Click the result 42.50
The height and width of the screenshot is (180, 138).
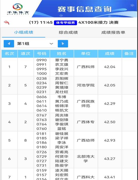110,122
